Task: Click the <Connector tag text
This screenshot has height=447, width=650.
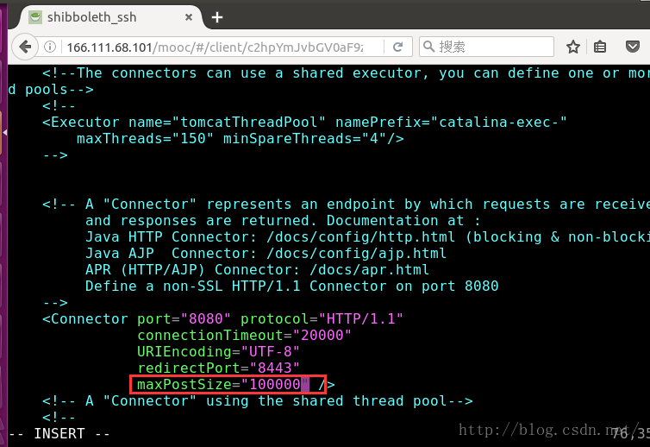Action: [85, 318]
